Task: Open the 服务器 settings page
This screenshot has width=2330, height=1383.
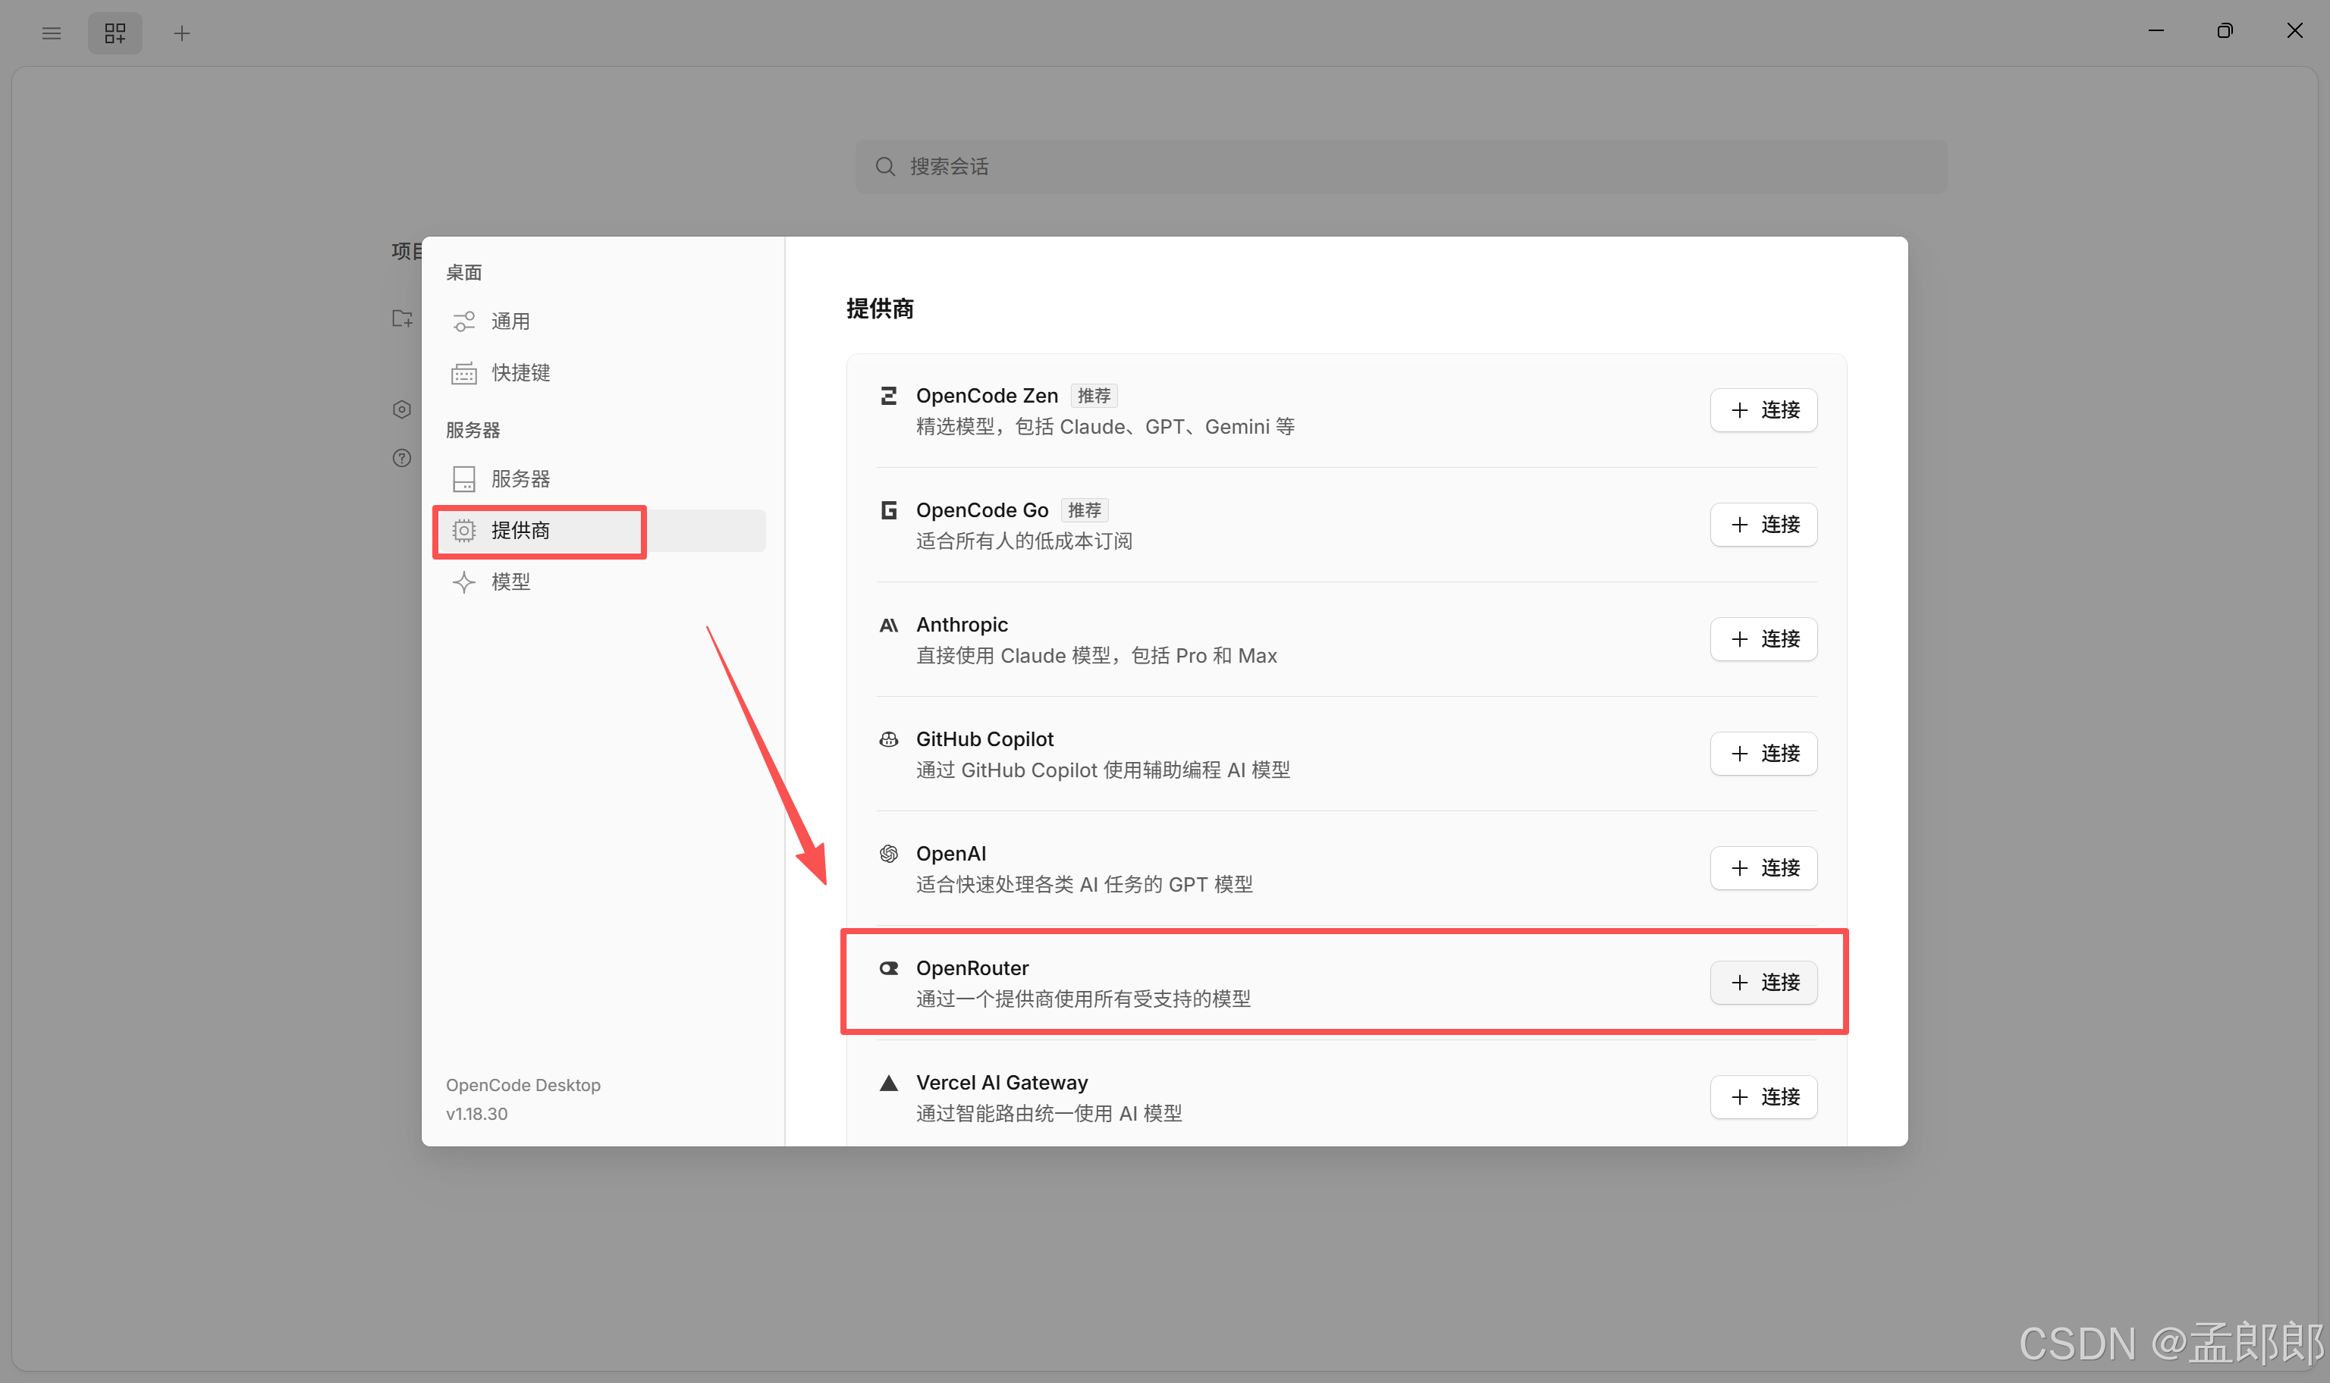Action: tap(601, 479)
